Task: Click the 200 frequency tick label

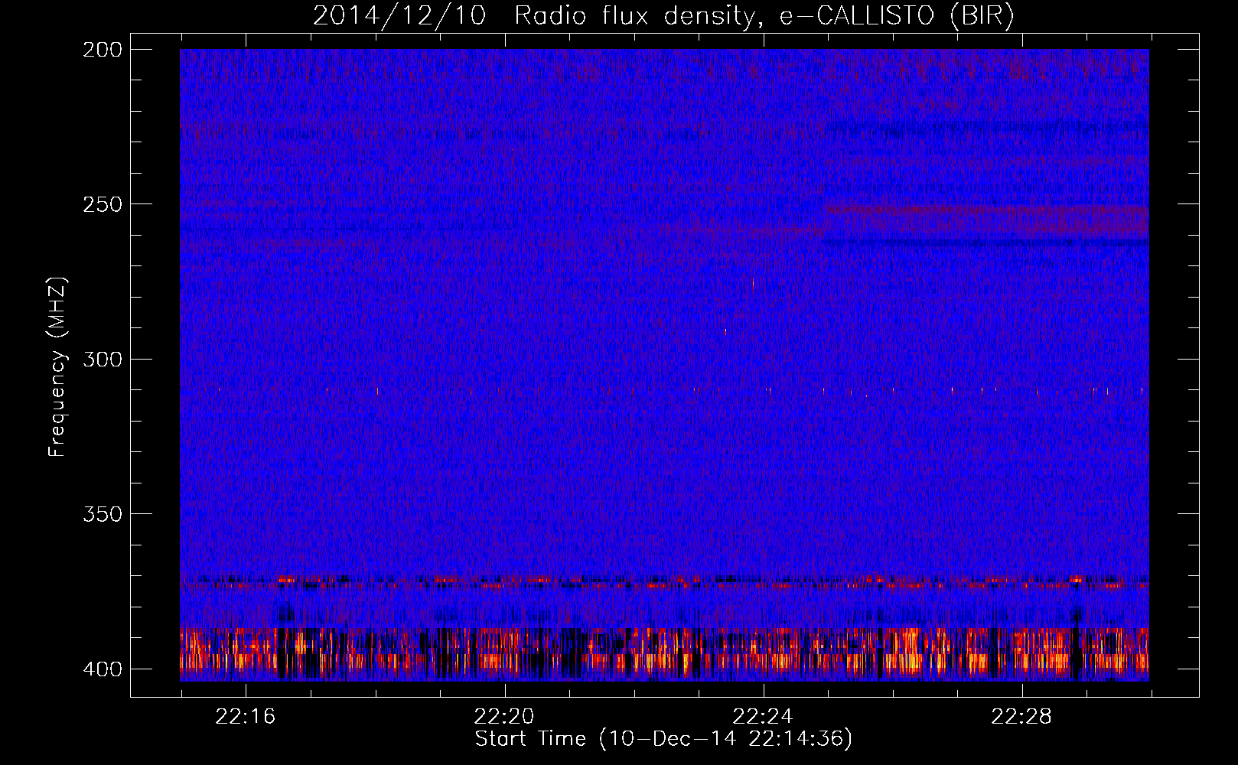Action: click(x=102, y=50)
